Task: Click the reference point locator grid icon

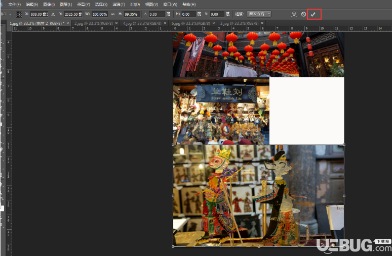Action: point(19,15)
